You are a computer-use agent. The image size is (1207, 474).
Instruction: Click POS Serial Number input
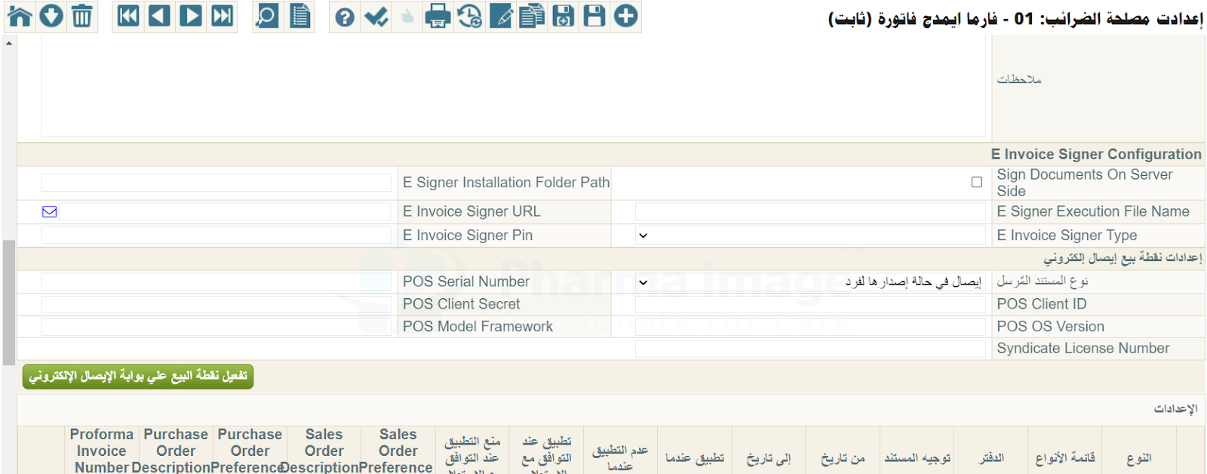coord(216,282)
